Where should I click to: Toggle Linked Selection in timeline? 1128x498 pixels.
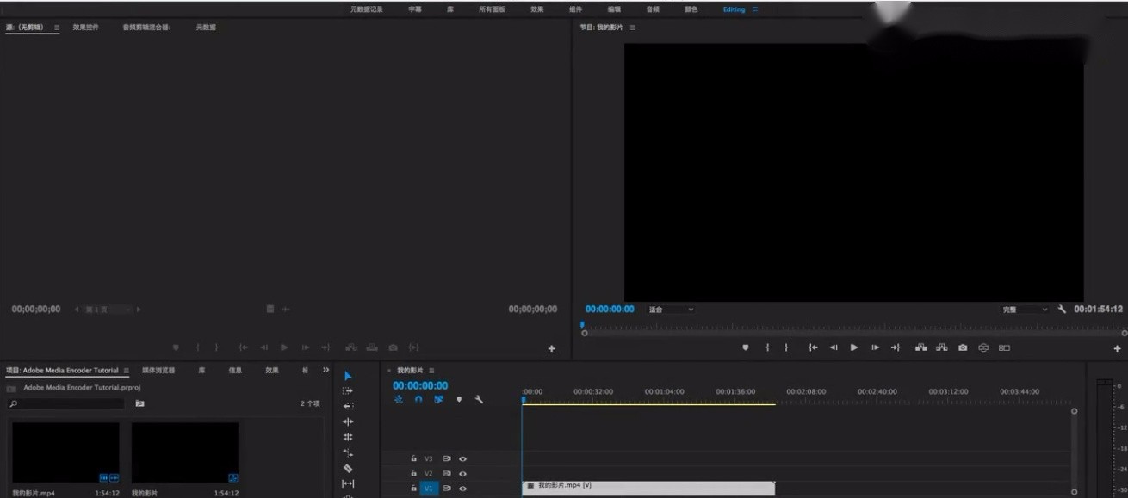pos(438,399)
